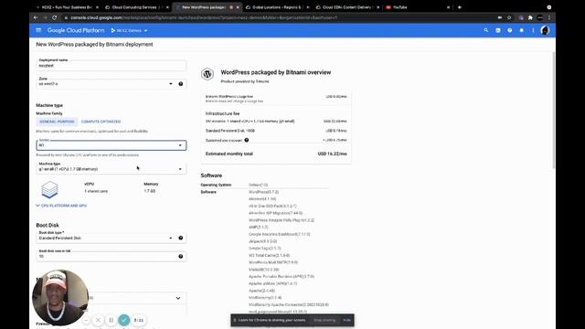Switch to the Cloud Computing Services tab

pos(136,7)
